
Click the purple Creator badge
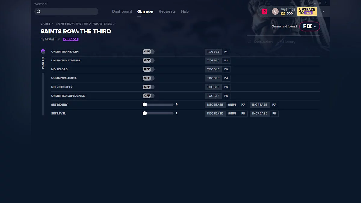tap(71, 39)
